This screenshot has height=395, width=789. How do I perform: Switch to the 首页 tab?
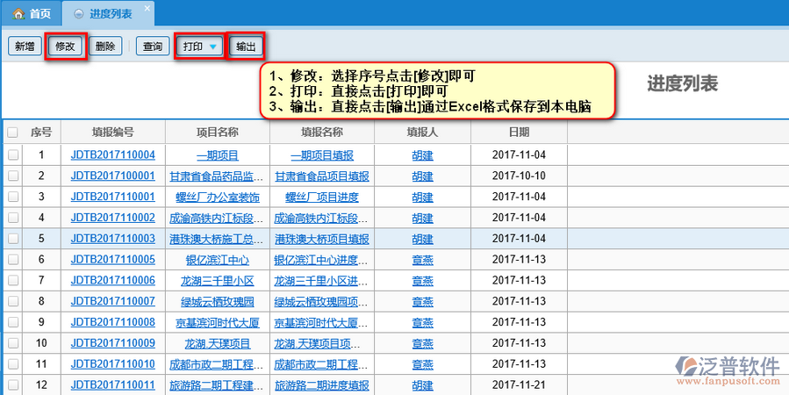click(32, 14)
